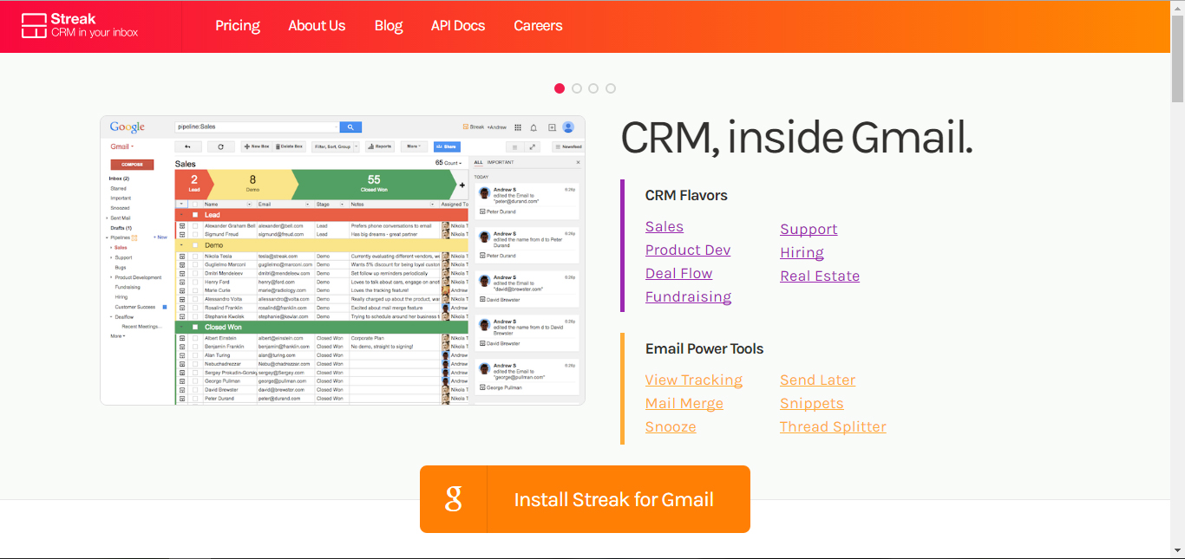Collapse the Closed Won group arrow
The height and width of the screenshot is (559, 1185).
coord(181,327)
